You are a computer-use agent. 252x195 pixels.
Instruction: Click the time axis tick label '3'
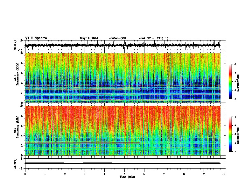[x=85, y=174]
